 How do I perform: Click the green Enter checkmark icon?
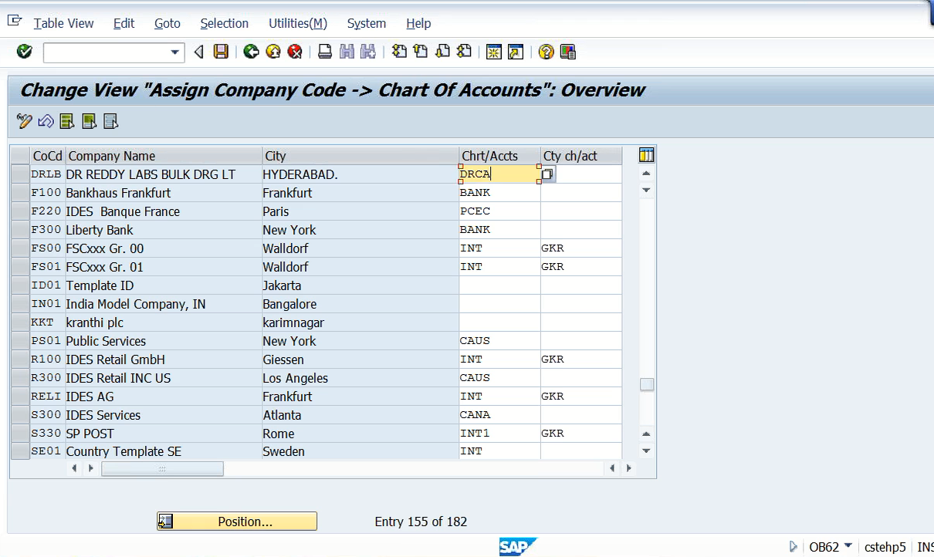(25, 52)
